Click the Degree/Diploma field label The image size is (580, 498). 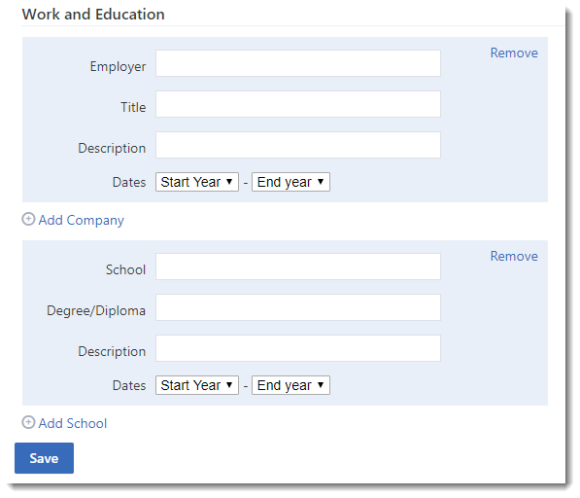click(96, 310)
